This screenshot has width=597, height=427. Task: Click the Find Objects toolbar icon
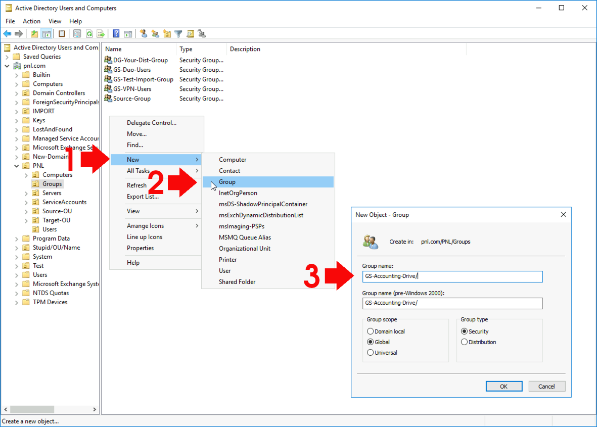click(190, 33)
